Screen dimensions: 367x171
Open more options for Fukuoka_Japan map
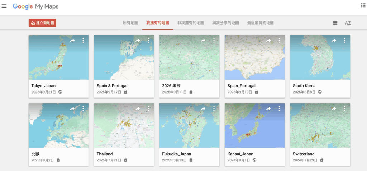pyautogui.click(x=214, y=109)
